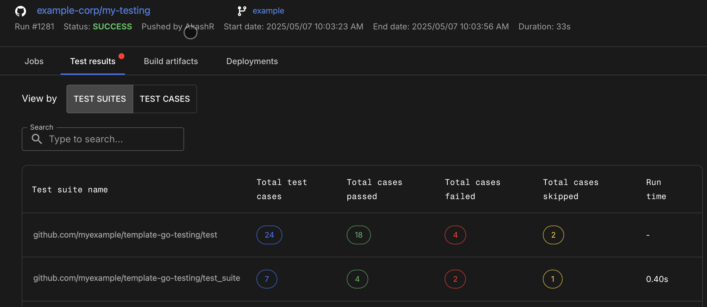
Task: Click the GitHub octocat logo
Action: tap(20, 11)
